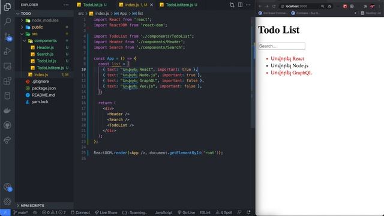This screenshot has width=384, height=216.
Task: Click the Search... input on Todo page
Action: click(281, 46)
